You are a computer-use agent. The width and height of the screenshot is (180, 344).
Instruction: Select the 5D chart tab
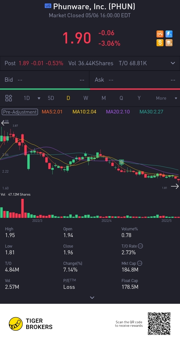click(x=51, y=98)
